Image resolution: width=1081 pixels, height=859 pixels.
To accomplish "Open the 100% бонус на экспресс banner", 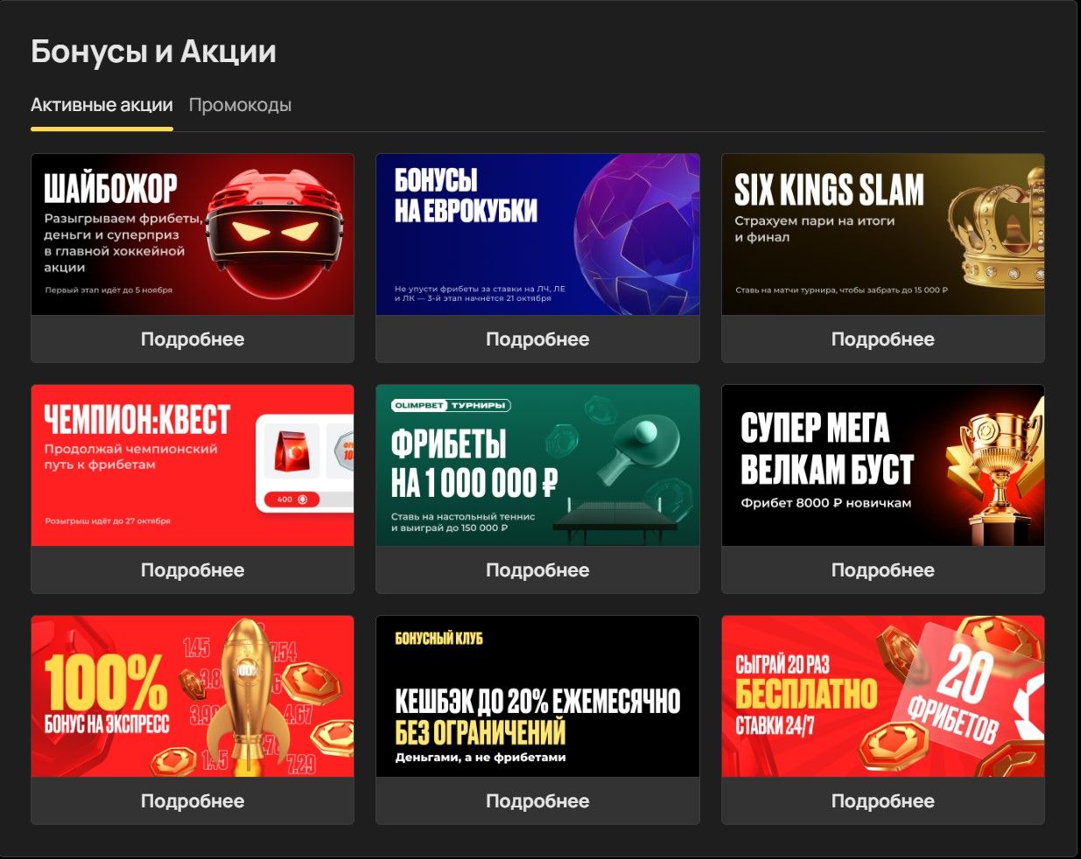I will (x=193, y=696).
